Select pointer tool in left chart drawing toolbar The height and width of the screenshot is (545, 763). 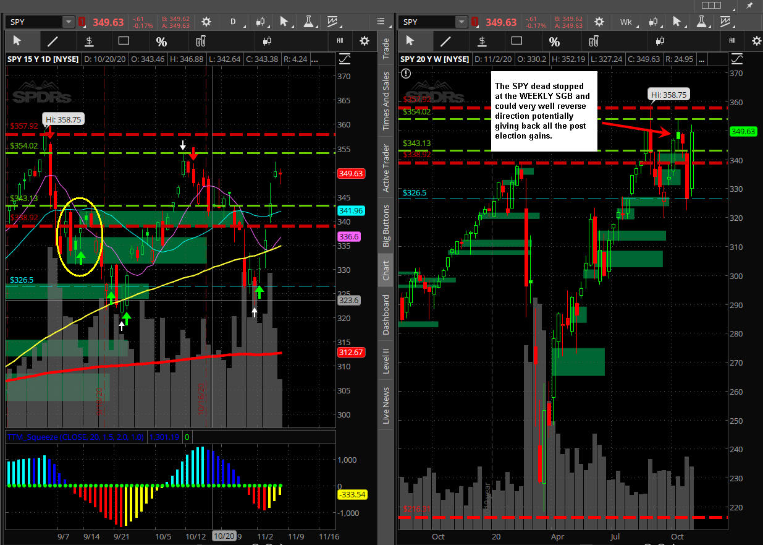pos(17,41)
